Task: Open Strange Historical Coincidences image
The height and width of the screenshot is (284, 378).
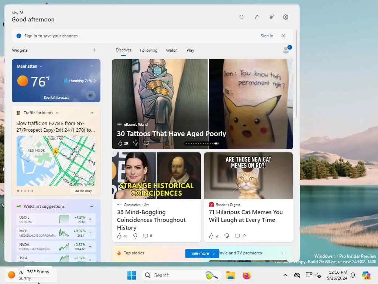Action: coord(157,176)
